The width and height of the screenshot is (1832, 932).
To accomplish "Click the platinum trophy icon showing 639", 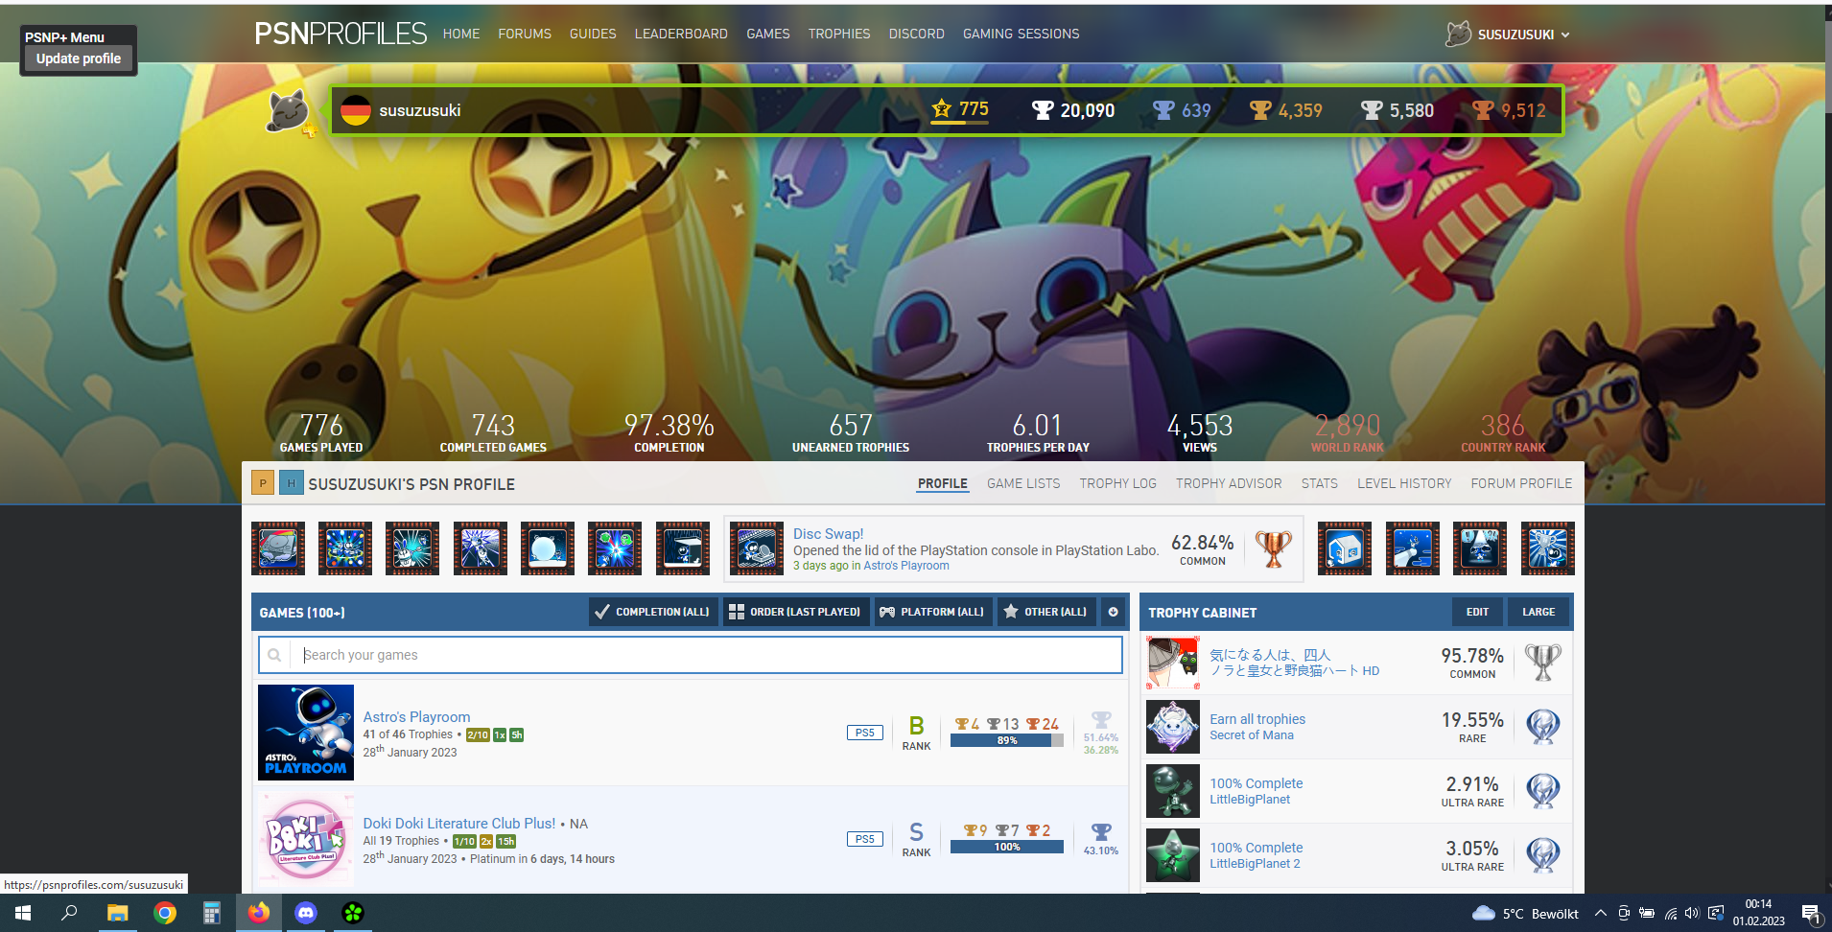I will click(1163, 110).
